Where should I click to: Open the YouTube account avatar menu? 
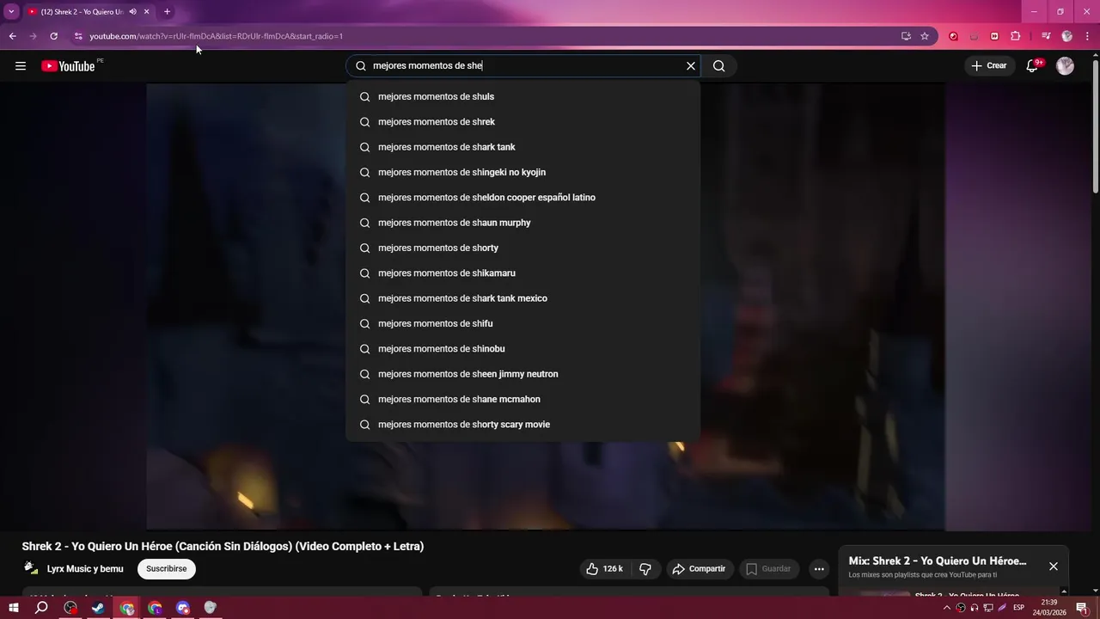pos(1065,66)
